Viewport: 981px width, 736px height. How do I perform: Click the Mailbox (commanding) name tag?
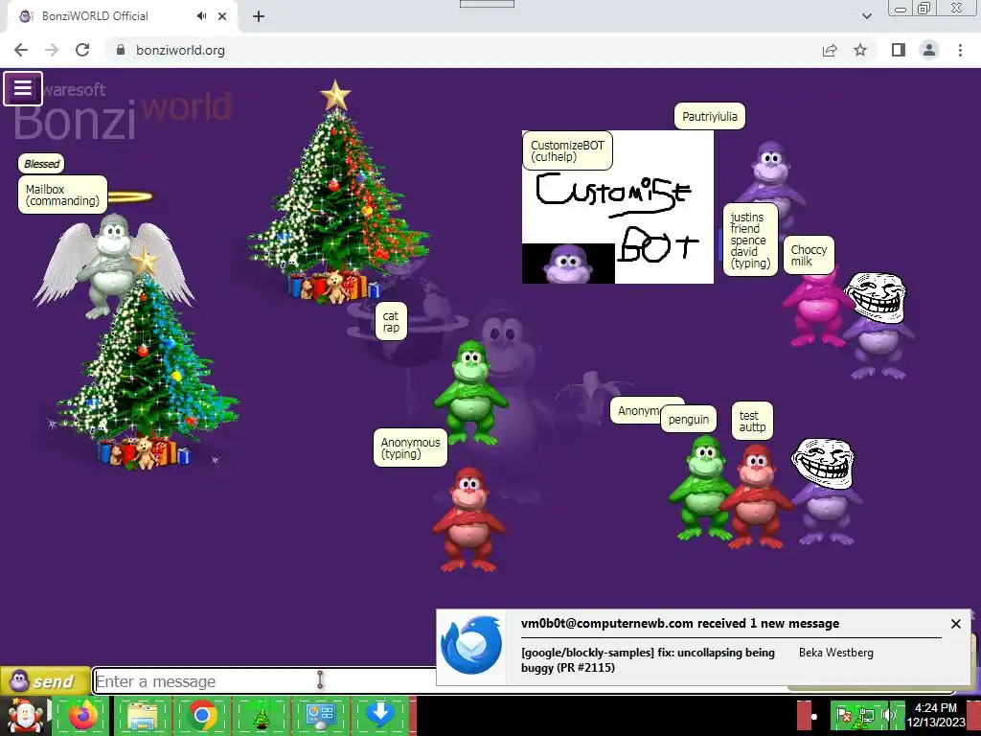pos(62,195)
